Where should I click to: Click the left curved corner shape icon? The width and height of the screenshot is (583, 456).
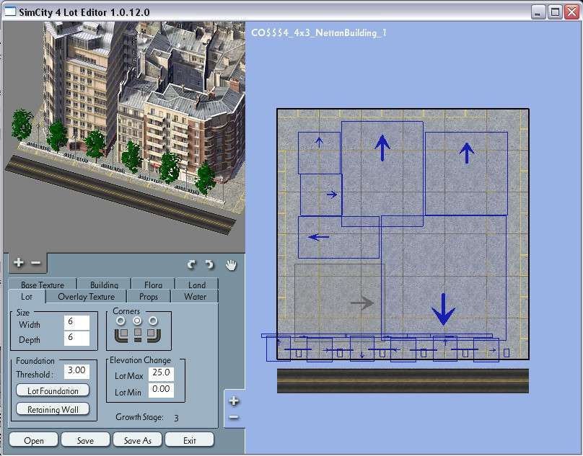pyautogui.click(x=122, y=335)
